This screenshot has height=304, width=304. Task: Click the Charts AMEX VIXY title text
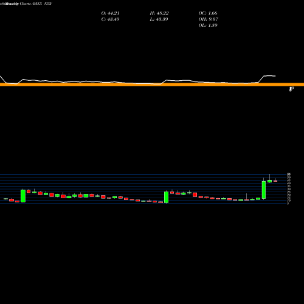click(x=36, y=4)
